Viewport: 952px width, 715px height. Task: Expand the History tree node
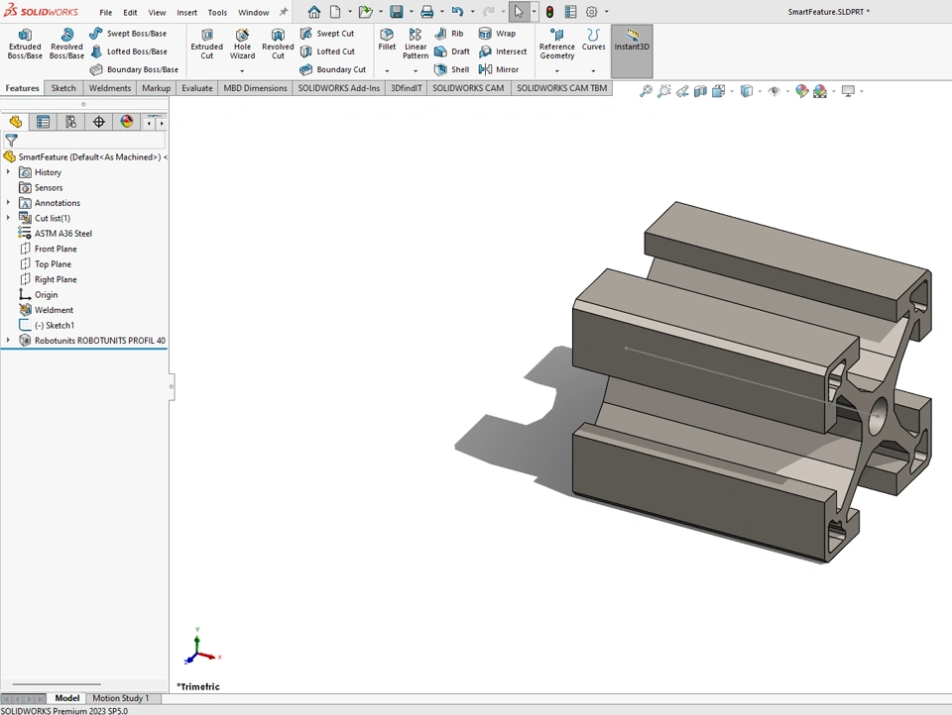8,172
